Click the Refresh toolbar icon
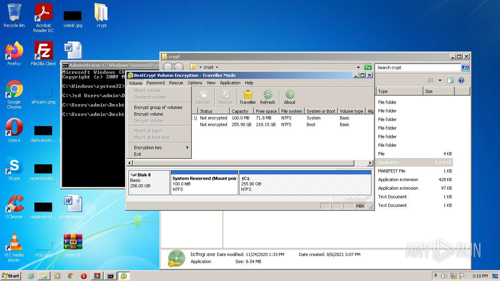Screen dimensions: 500x281 tap(268, 97)
